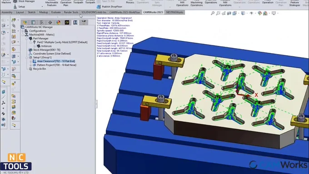Switch to the Sketch tab
The width and height of the screenshot is (309, 174).
coord(31,12)
